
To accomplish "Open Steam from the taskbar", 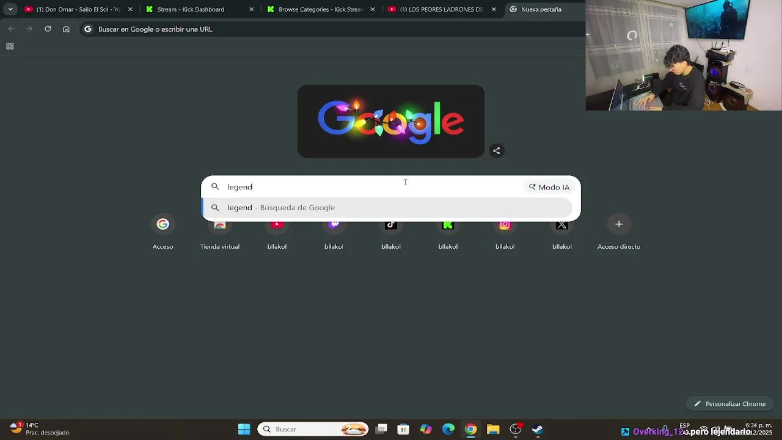I will [x=538, y=429].
